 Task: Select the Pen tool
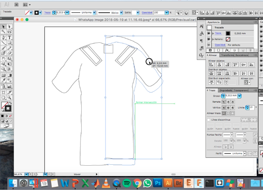3,38
